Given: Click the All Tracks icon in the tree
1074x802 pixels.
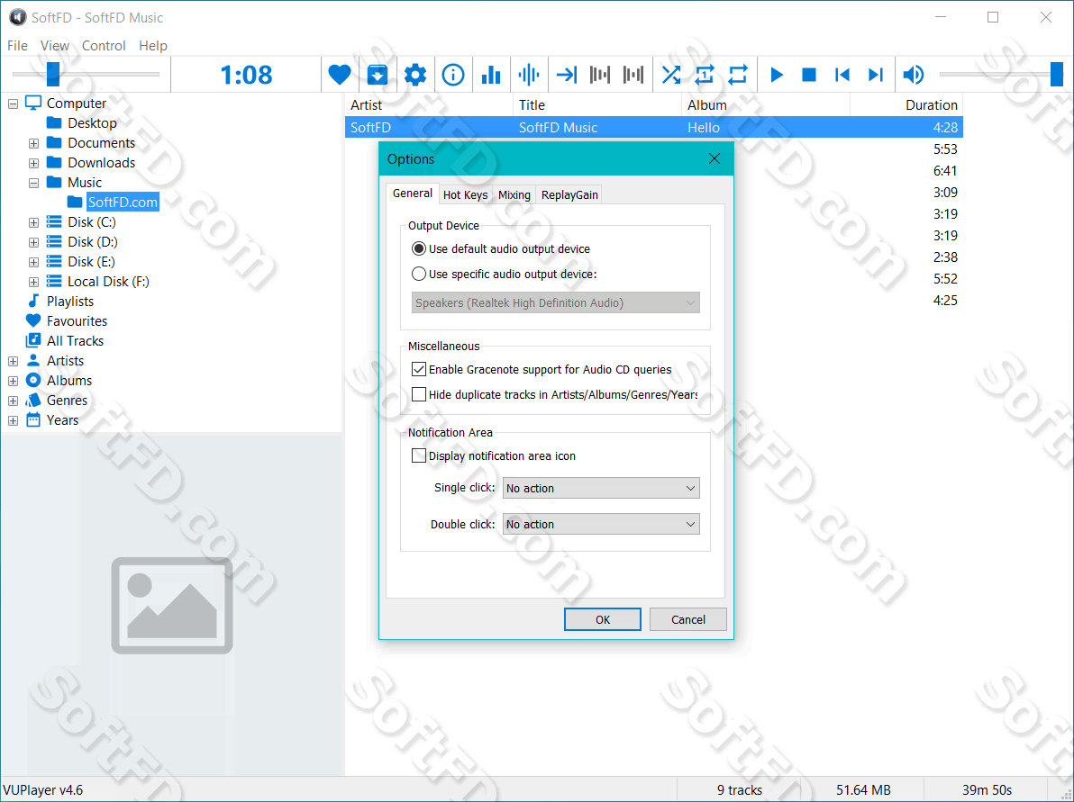Looking at the screenshot, I should (32, 340).
